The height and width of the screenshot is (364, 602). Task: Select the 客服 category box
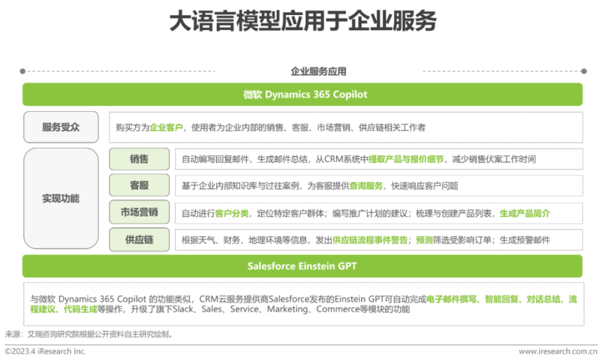coord(139,185)
